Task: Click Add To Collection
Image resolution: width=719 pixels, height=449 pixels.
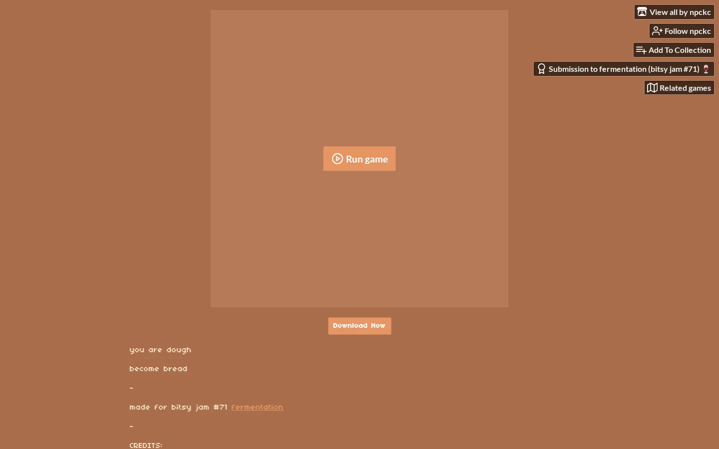Action: [674, 50]
